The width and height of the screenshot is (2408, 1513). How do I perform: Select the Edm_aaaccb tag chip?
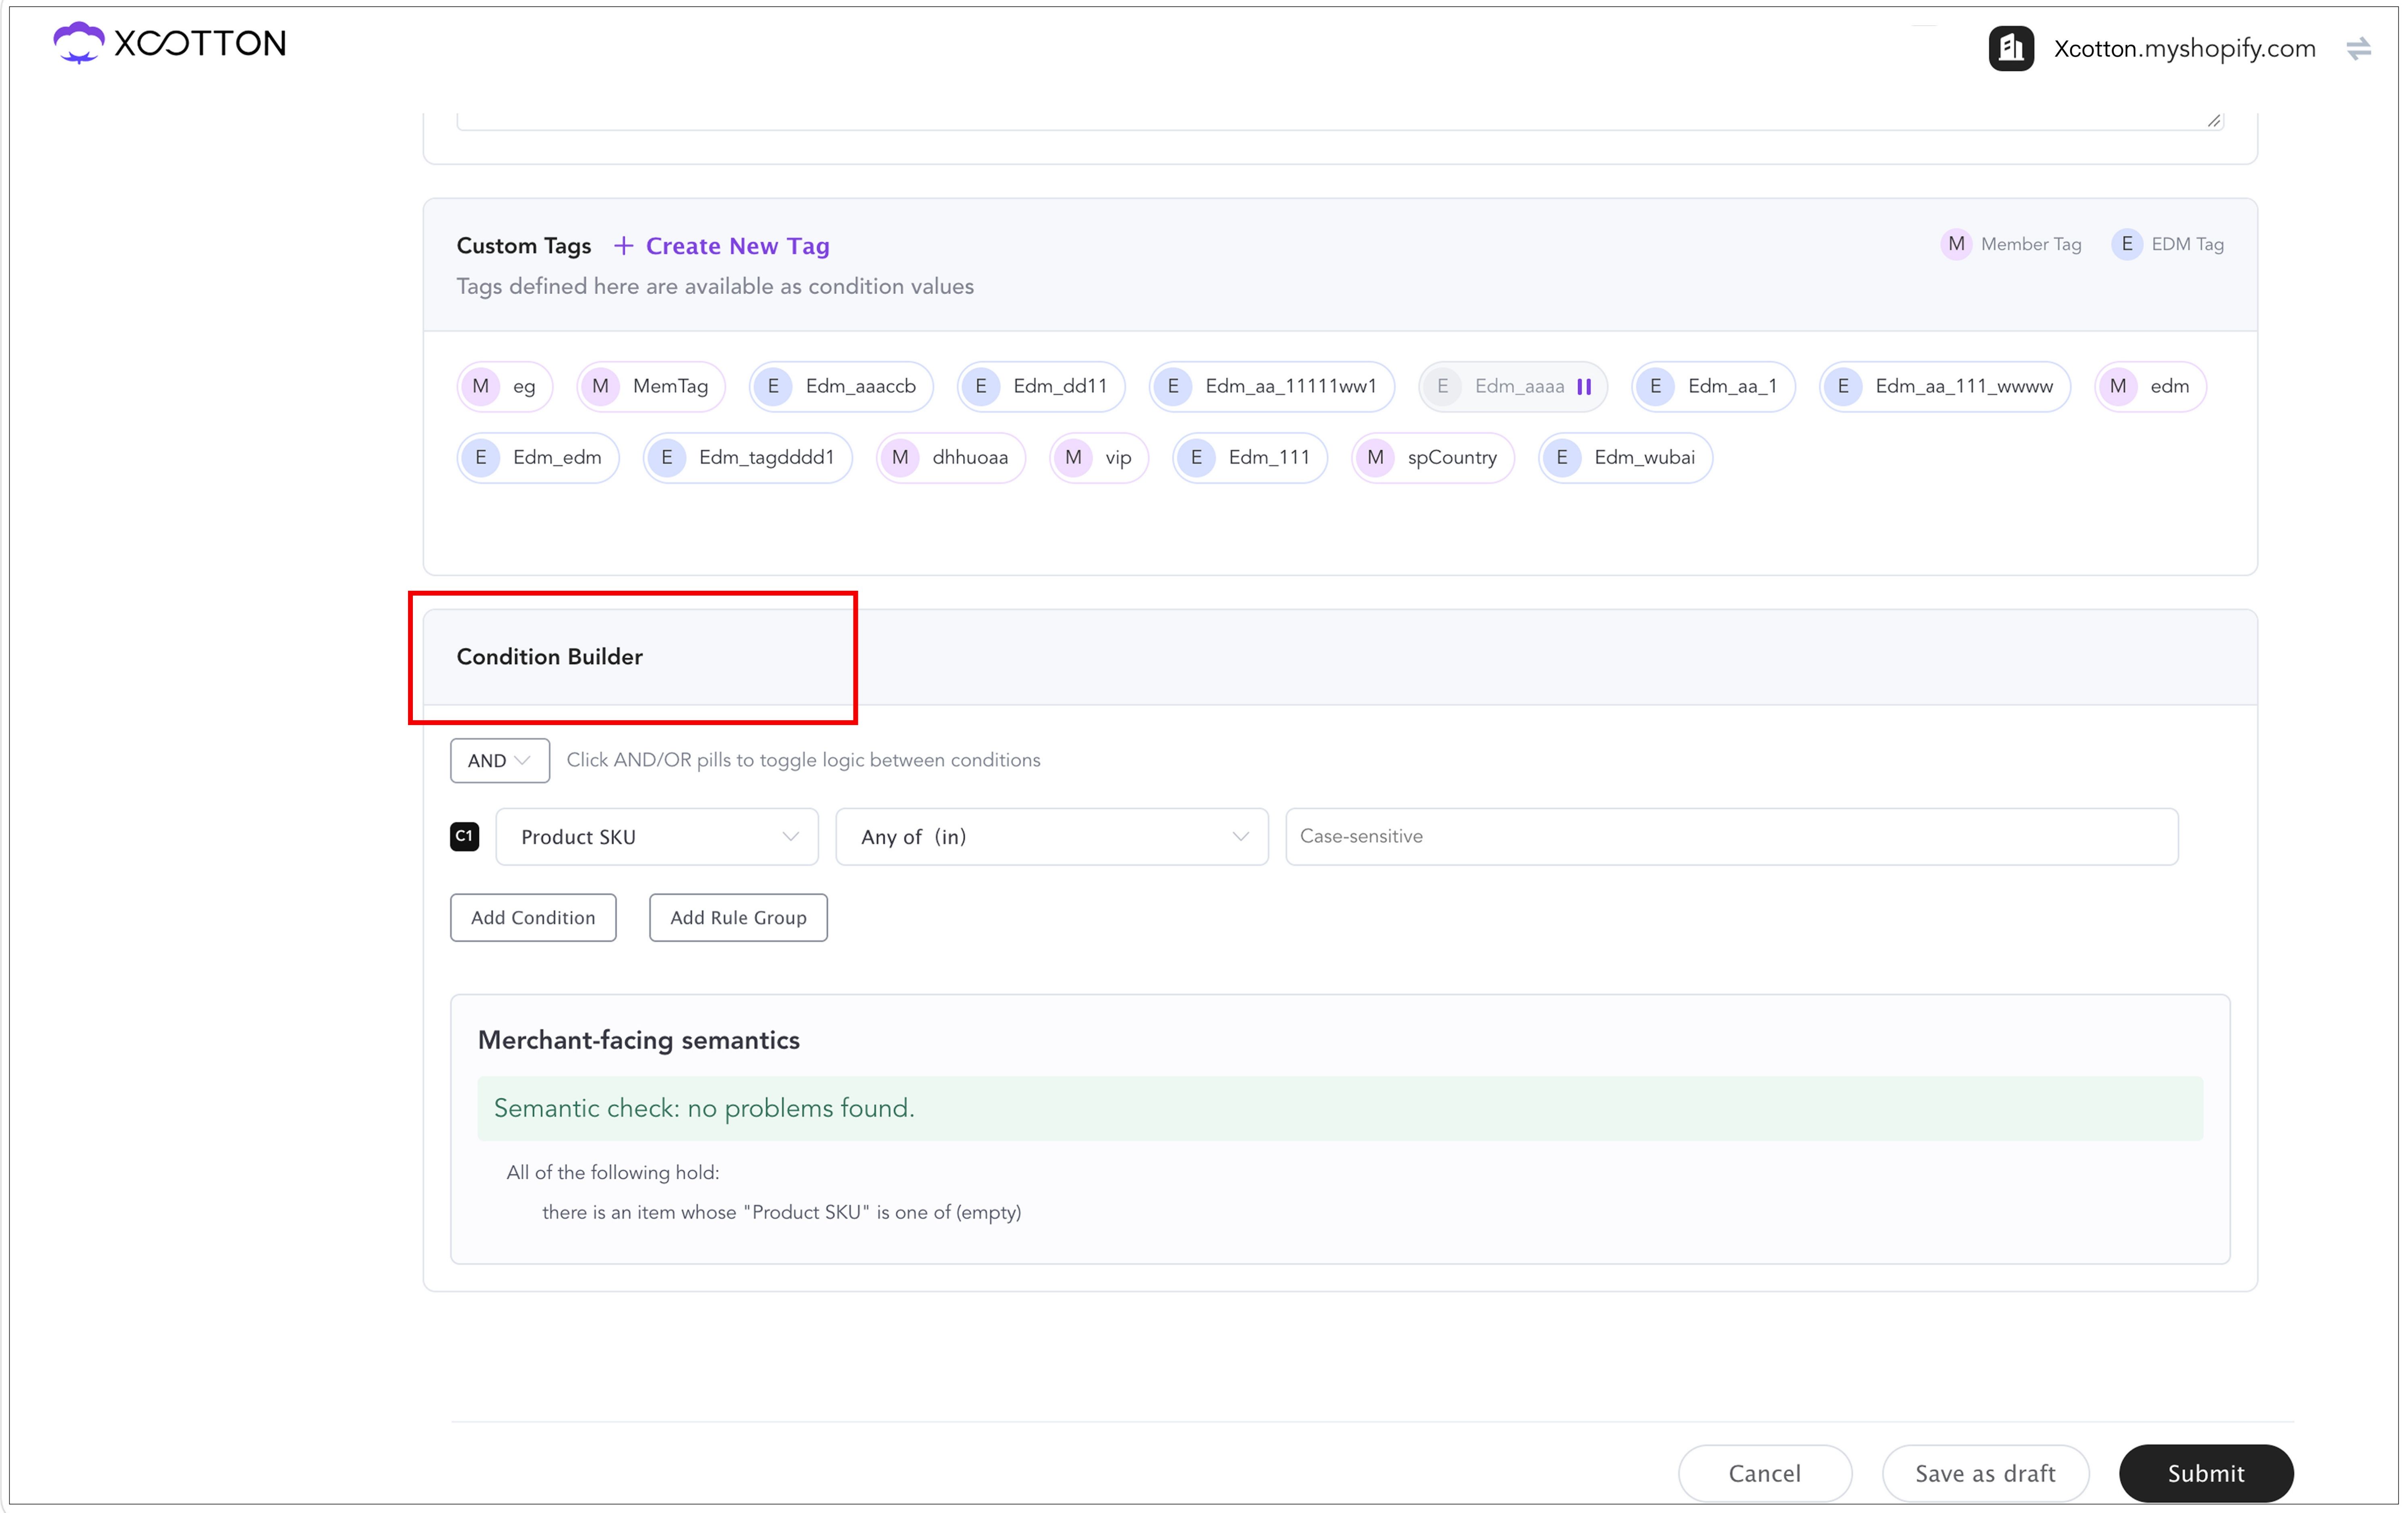(x=841, y=387)
